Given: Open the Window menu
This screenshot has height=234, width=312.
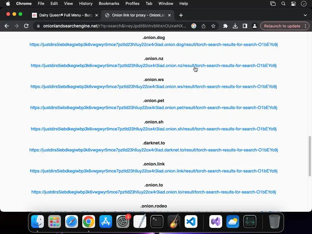Looking at the screenshot, I should click(166, 4).
